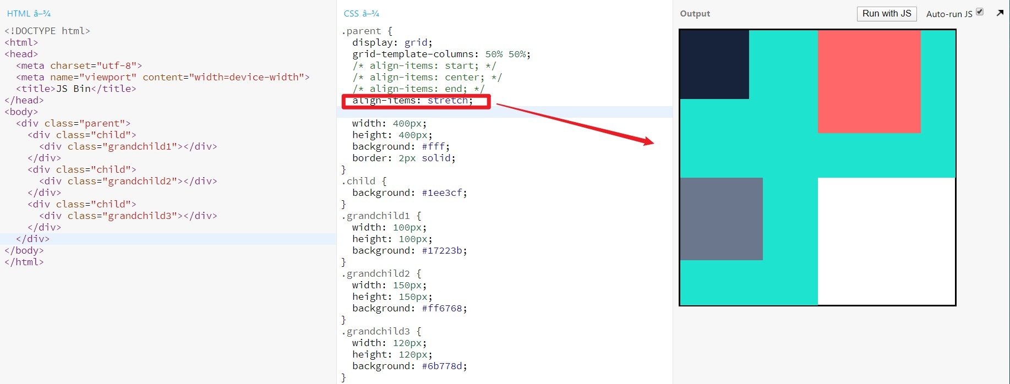Click the commented align-items: end line
The height and width of the screenshot is (384, 1010).
(x=418, y=89)
